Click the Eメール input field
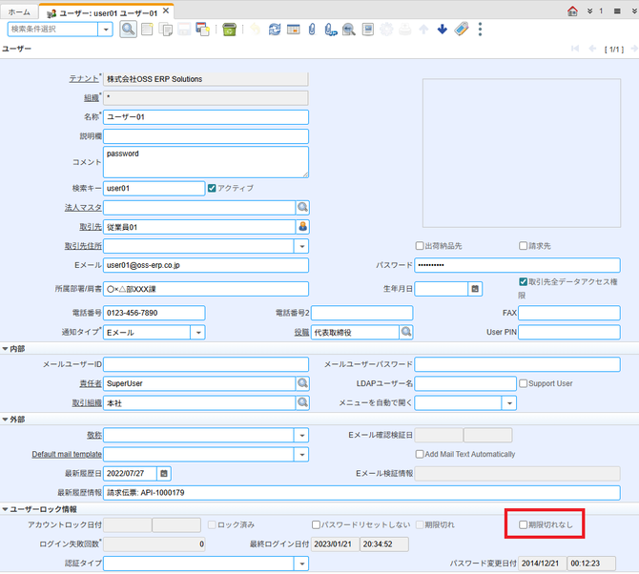The width and height of the screenshot is (639, 574). (x=206, y=265)
